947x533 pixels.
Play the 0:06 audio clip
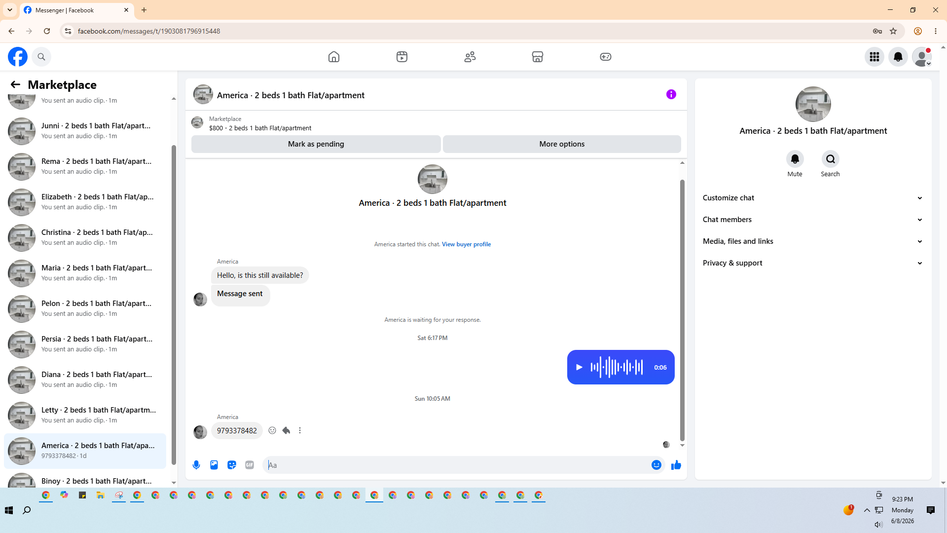click(x=580, y=367)
